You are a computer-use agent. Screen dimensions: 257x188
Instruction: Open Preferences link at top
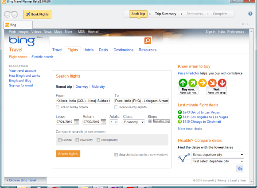[236, 31]
